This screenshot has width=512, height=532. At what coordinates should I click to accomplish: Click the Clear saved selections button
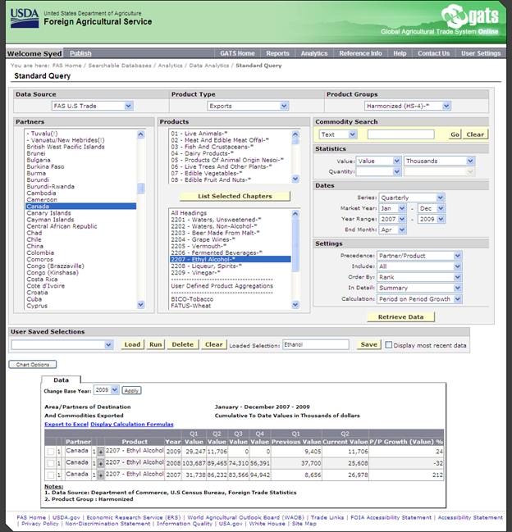pos(214,344)
